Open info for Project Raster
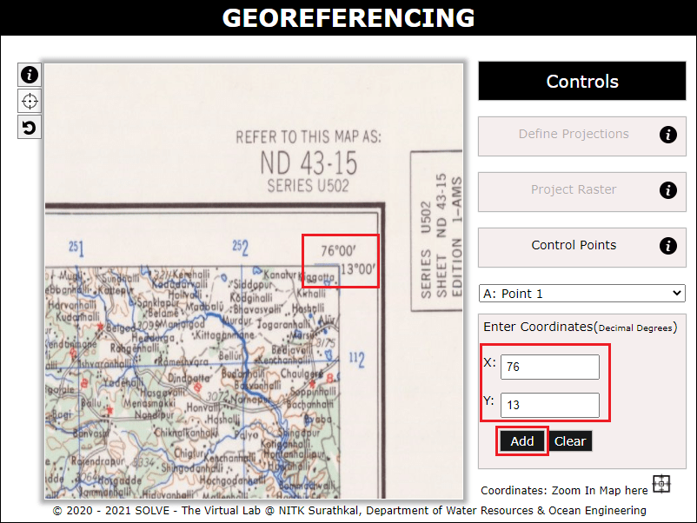Viewport: 697px width, 523px height. click(667, 190)
